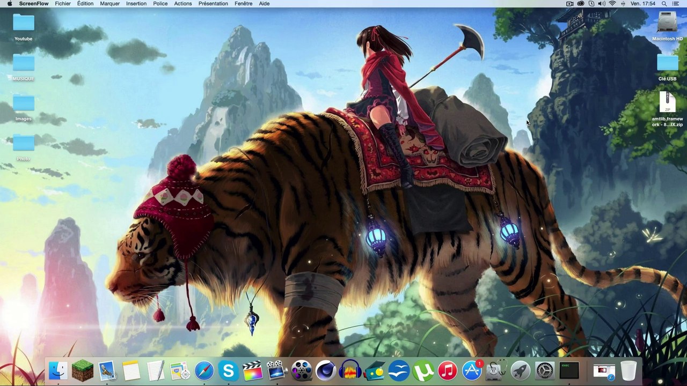Open the Édition menu
The image size is (687, 386).
(x=85, y=4)
